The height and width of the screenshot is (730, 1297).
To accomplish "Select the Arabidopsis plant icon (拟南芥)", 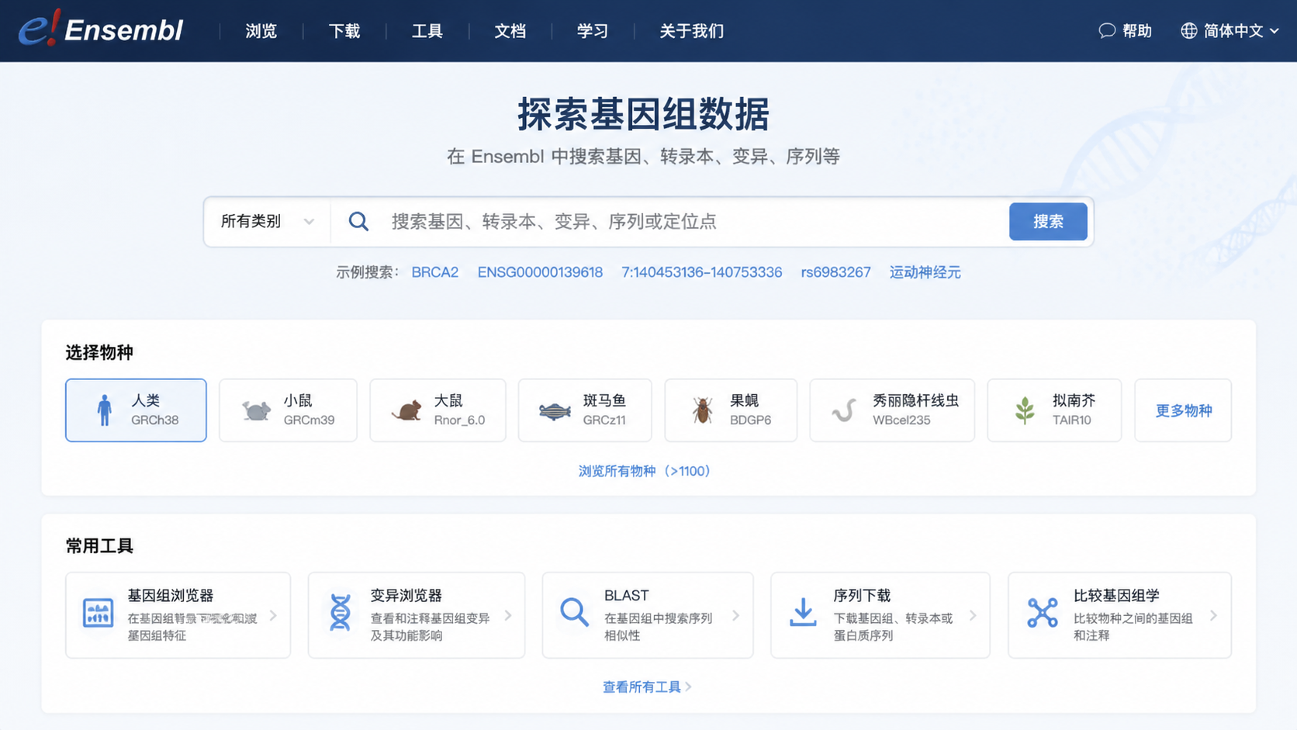I will [x=1025, y=410].
